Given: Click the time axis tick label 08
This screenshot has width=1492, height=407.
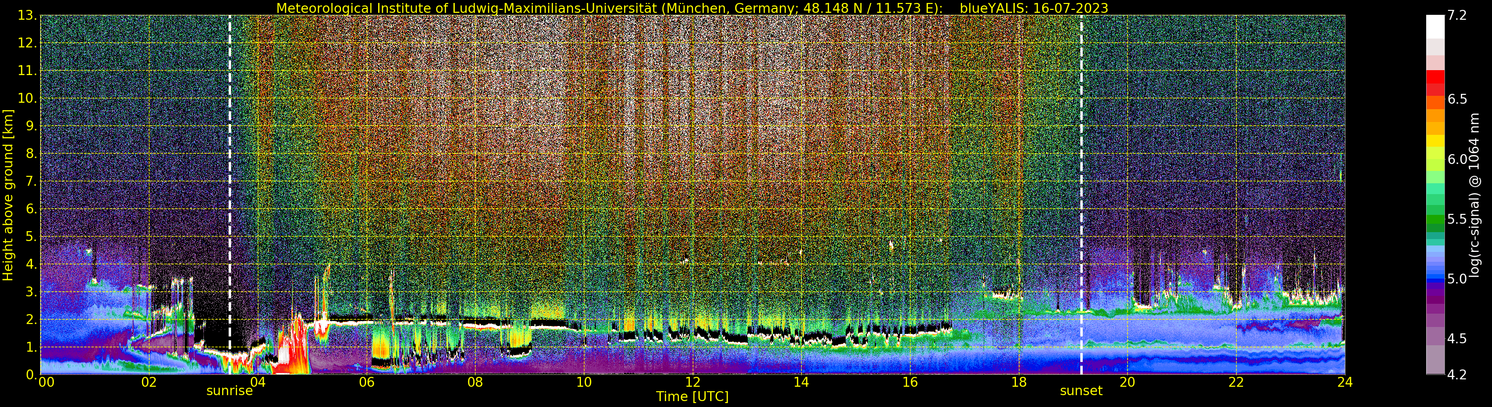Looking at the screenshot, I should [x=475, y=382].
